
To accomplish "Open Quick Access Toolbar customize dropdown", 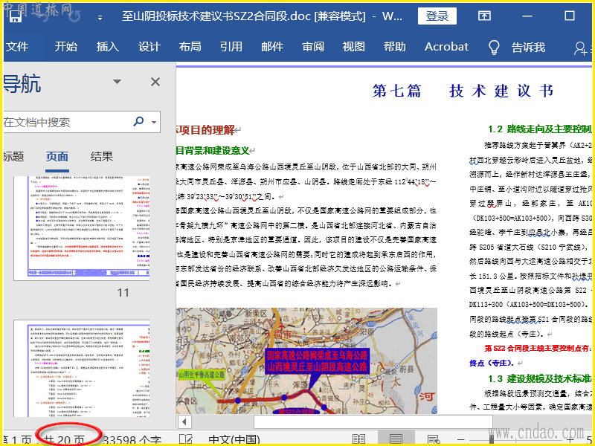I will click(x=98, y=16).
